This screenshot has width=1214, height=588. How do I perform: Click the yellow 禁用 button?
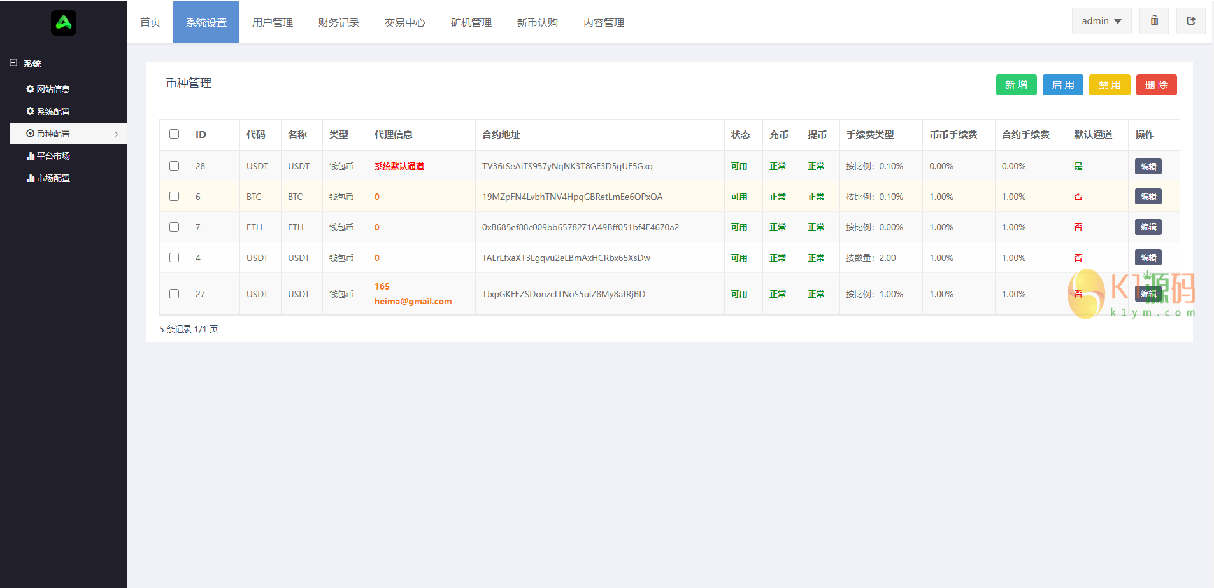click(1109, 85)
